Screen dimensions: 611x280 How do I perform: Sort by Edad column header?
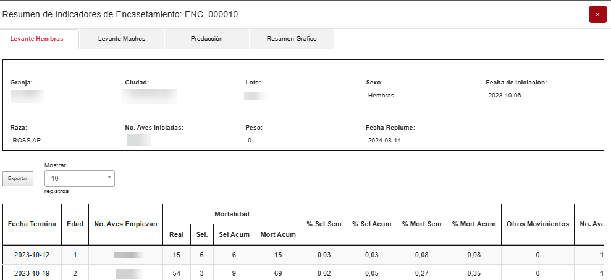(x=75, y=224)
